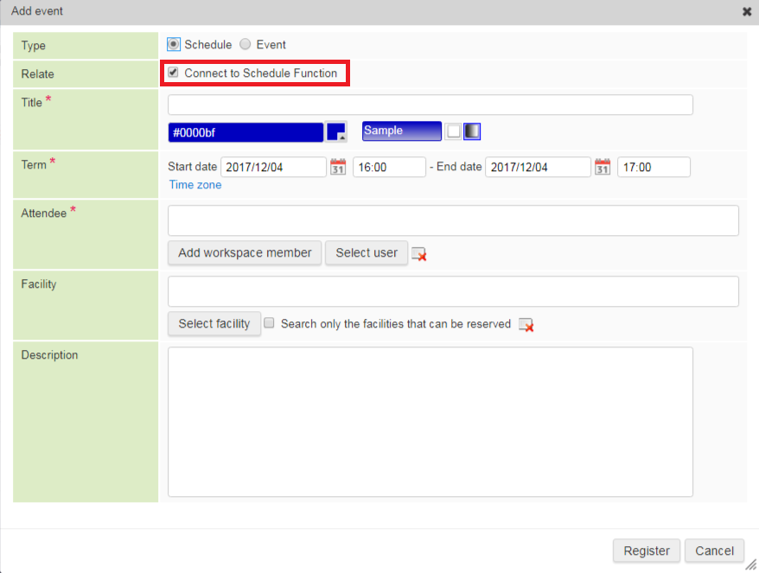This screenshot has width=759, height=573.
Task: Click the Select user button
Action: click(x=367, y=252)
